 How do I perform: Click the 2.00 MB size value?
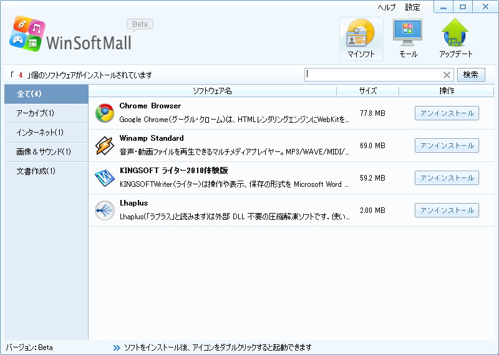(x=372, y=211)
